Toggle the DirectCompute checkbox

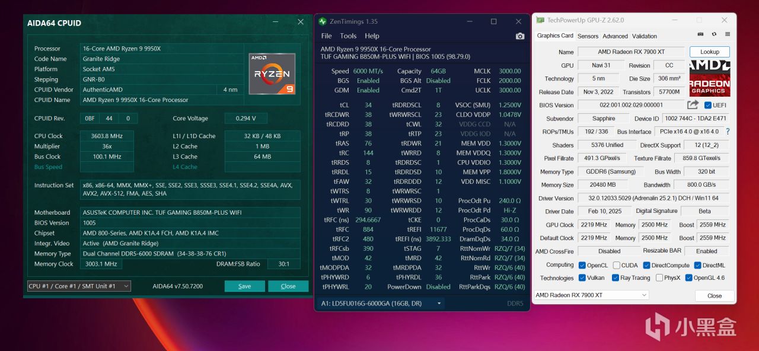click(x=647, y=265)
